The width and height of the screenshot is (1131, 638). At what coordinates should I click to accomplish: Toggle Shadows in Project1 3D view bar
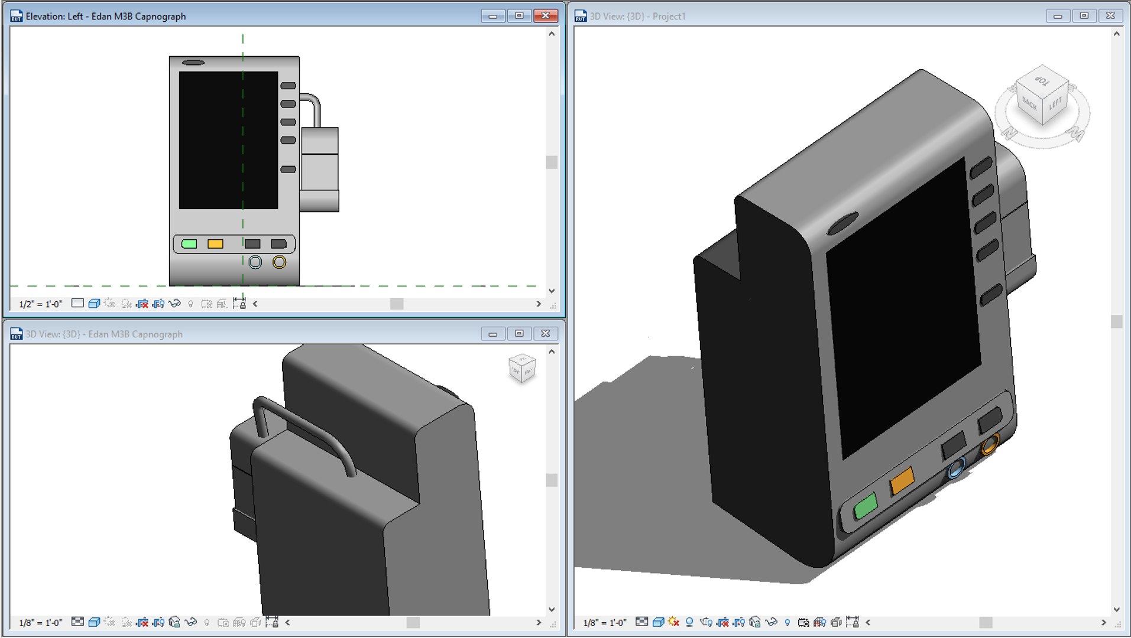pos(689,622)
